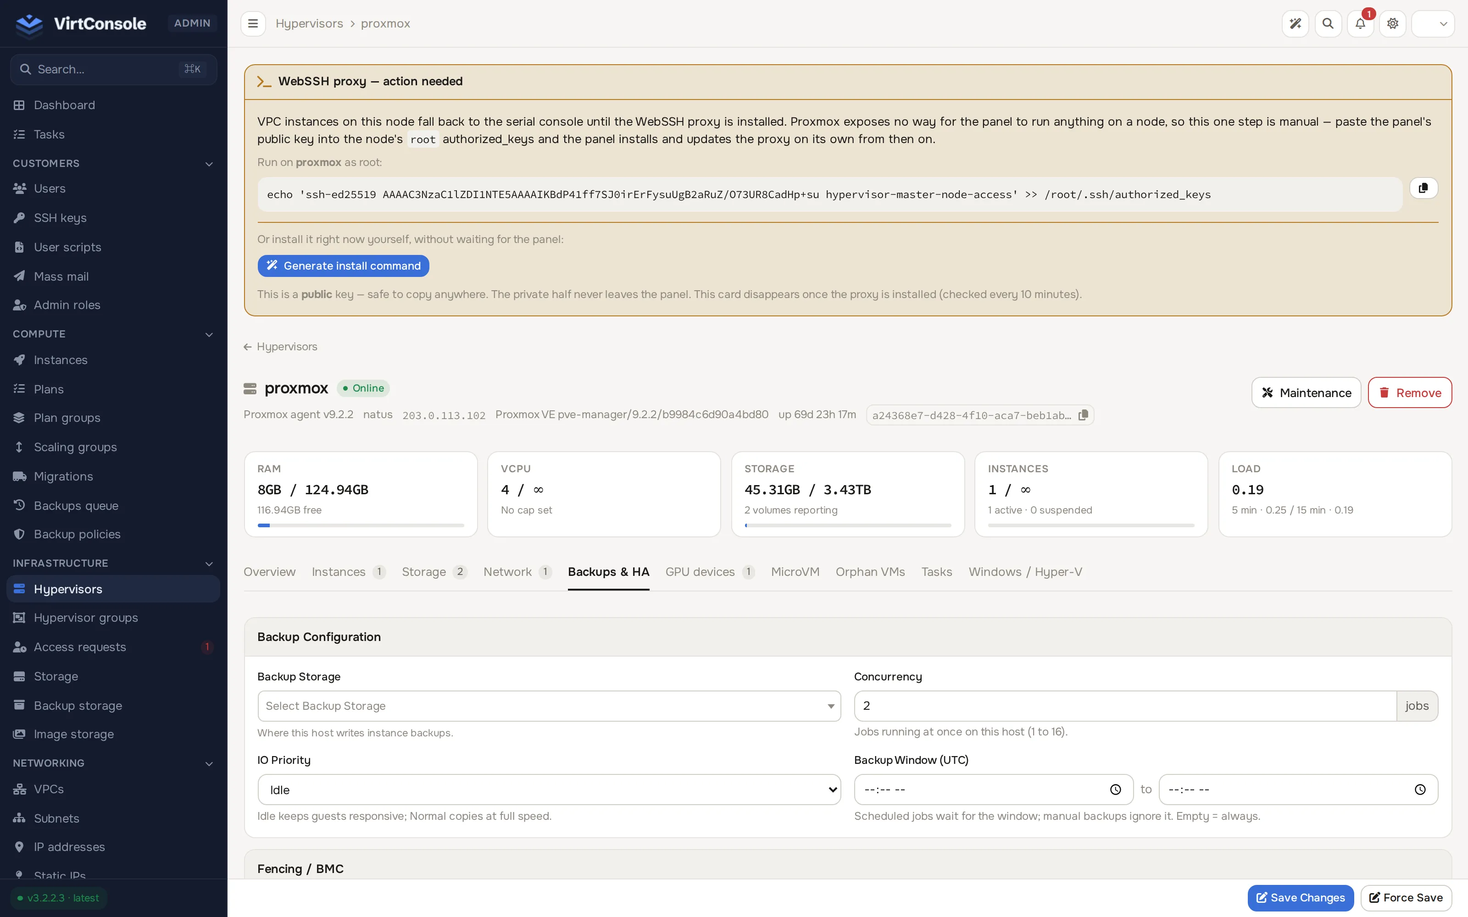This screenshot has height=917, width=1468.
Task: Open the user account dropdown
Action: 1433,24
